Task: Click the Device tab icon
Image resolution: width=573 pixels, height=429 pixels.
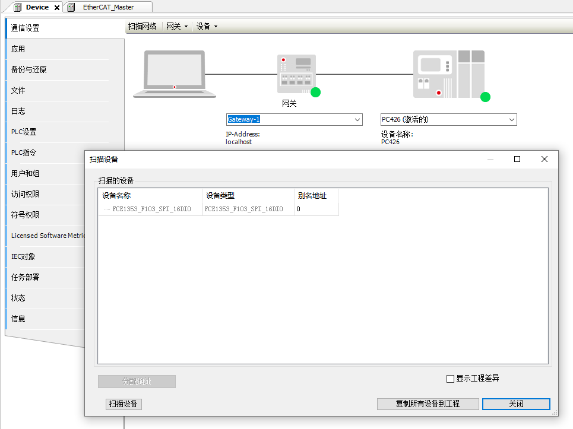Action: [x=18, y=7]
